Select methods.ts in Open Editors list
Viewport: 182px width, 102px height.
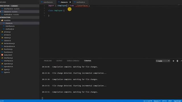tap(20, 14)
